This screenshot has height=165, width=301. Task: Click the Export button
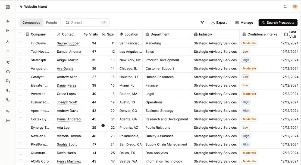click(219, 23)
